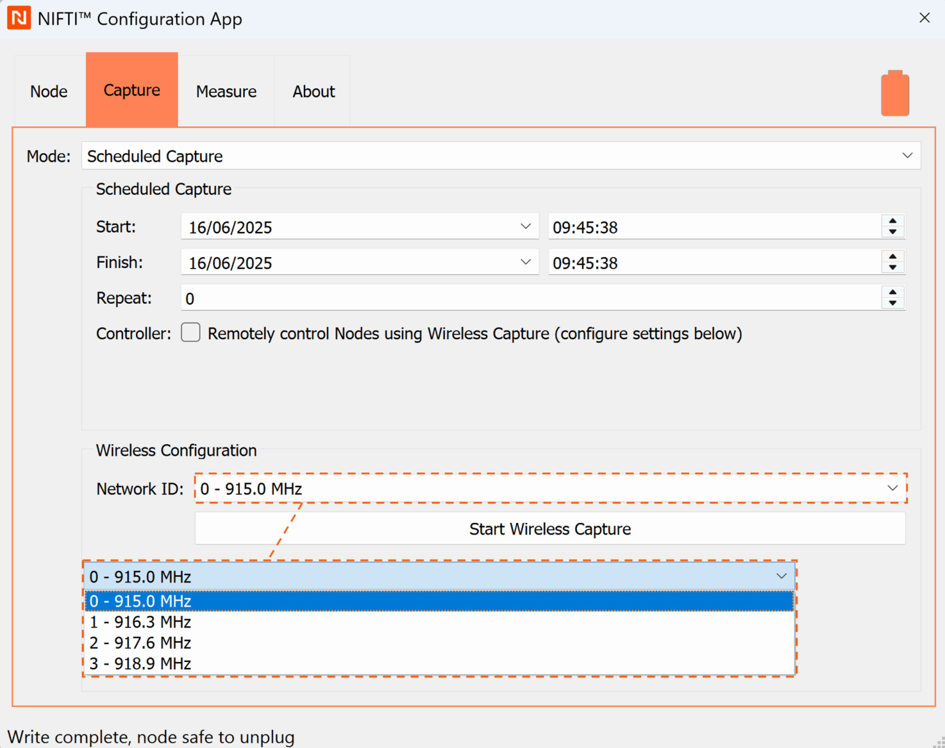Open the Start date picker dropdown

pos(525,226)
